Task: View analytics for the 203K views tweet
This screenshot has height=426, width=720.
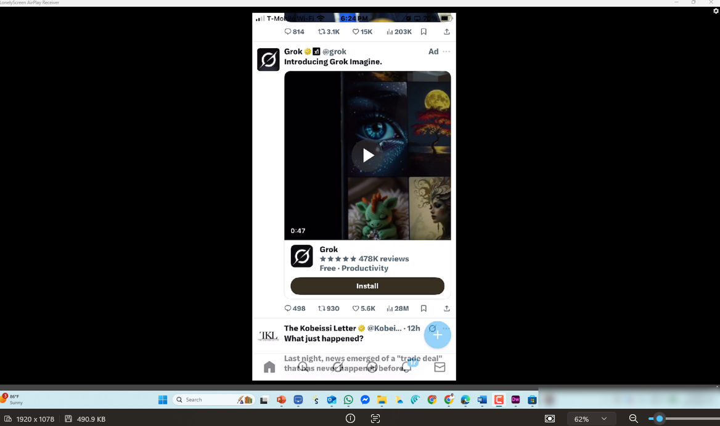Action: coord(399,31)
